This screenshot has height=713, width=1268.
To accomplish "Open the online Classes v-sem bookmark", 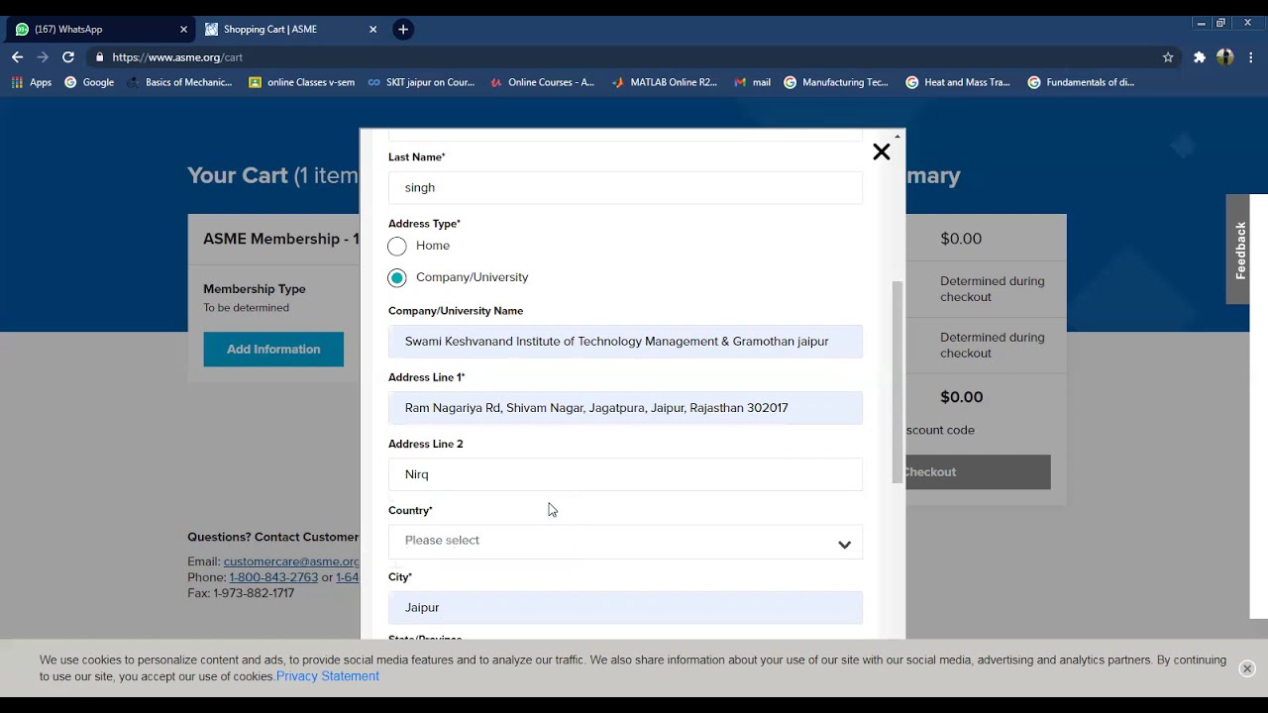I will click(x=301, y=82).
